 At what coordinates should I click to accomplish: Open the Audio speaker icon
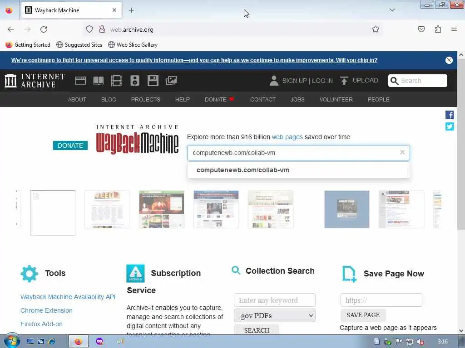coord(134,81)
